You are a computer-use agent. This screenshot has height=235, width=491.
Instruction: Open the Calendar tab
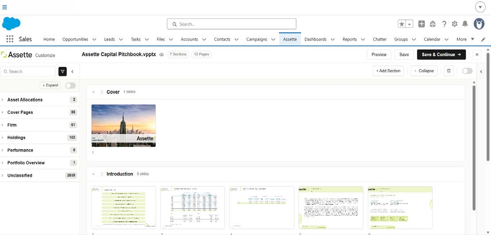(432, 39)
